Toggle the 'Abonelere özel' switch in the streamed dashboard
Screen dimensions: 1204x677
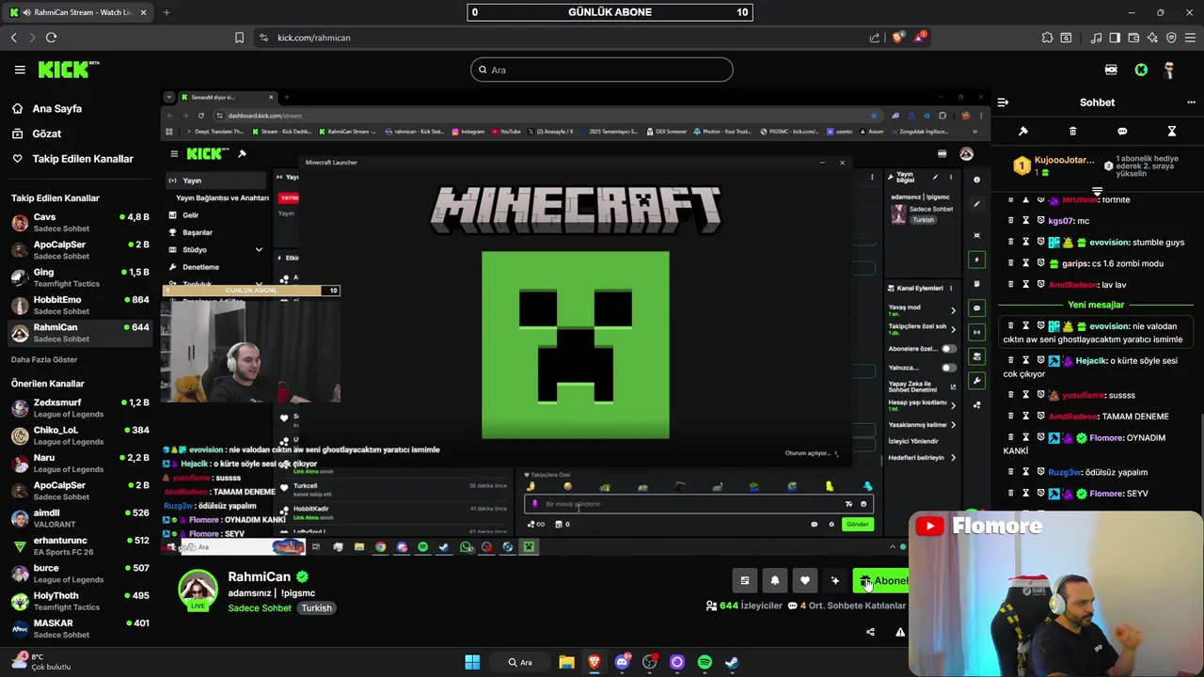(x=948, y=349)
